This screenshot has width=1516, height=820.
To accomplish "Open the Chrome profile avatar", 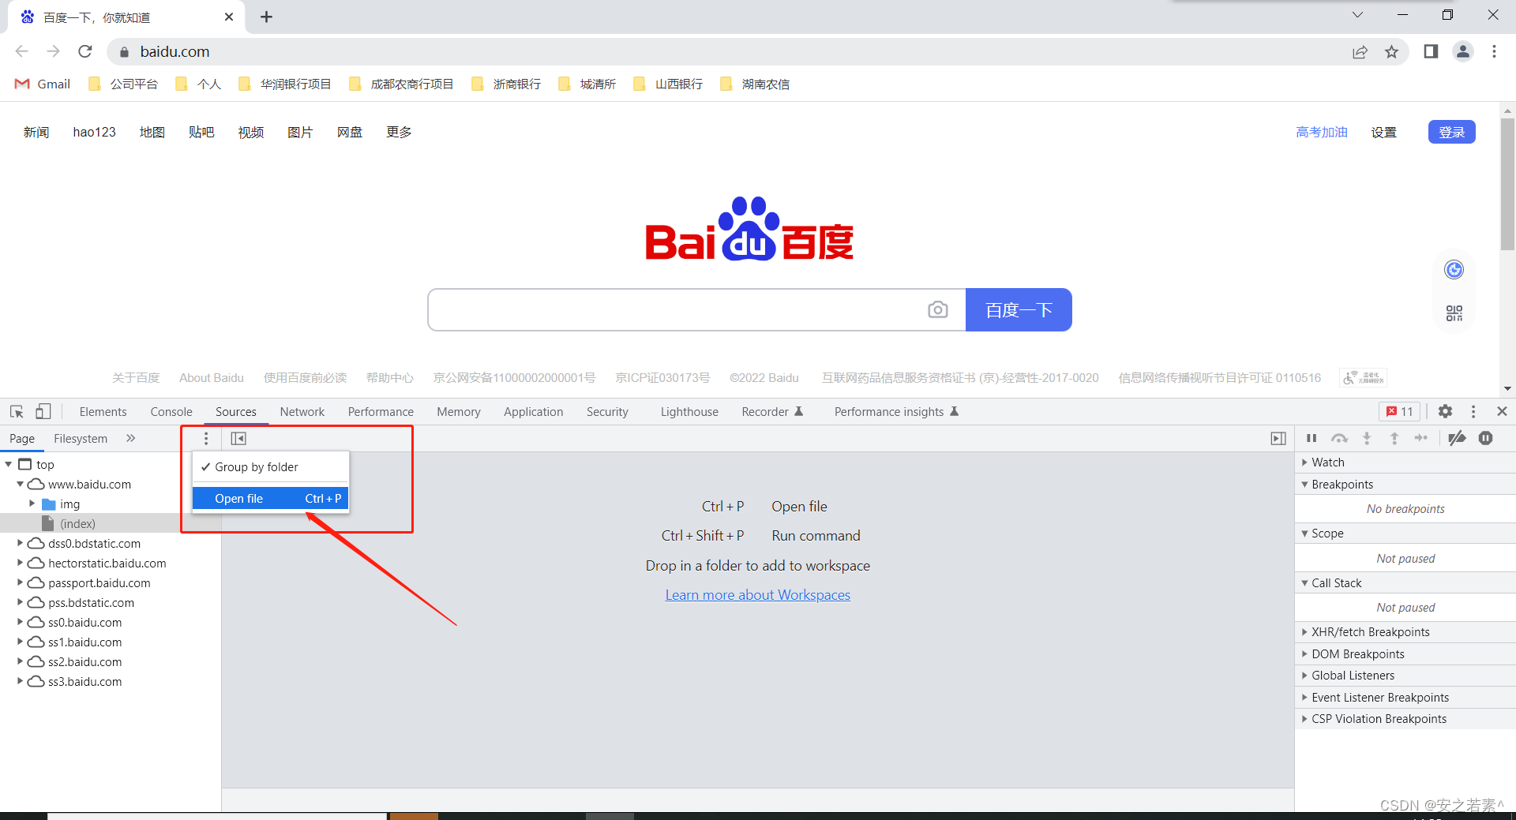I will [1463, 51].
